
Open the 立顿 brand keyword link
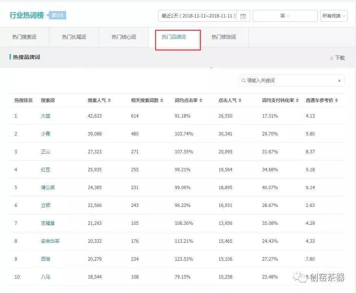point(46,205)
